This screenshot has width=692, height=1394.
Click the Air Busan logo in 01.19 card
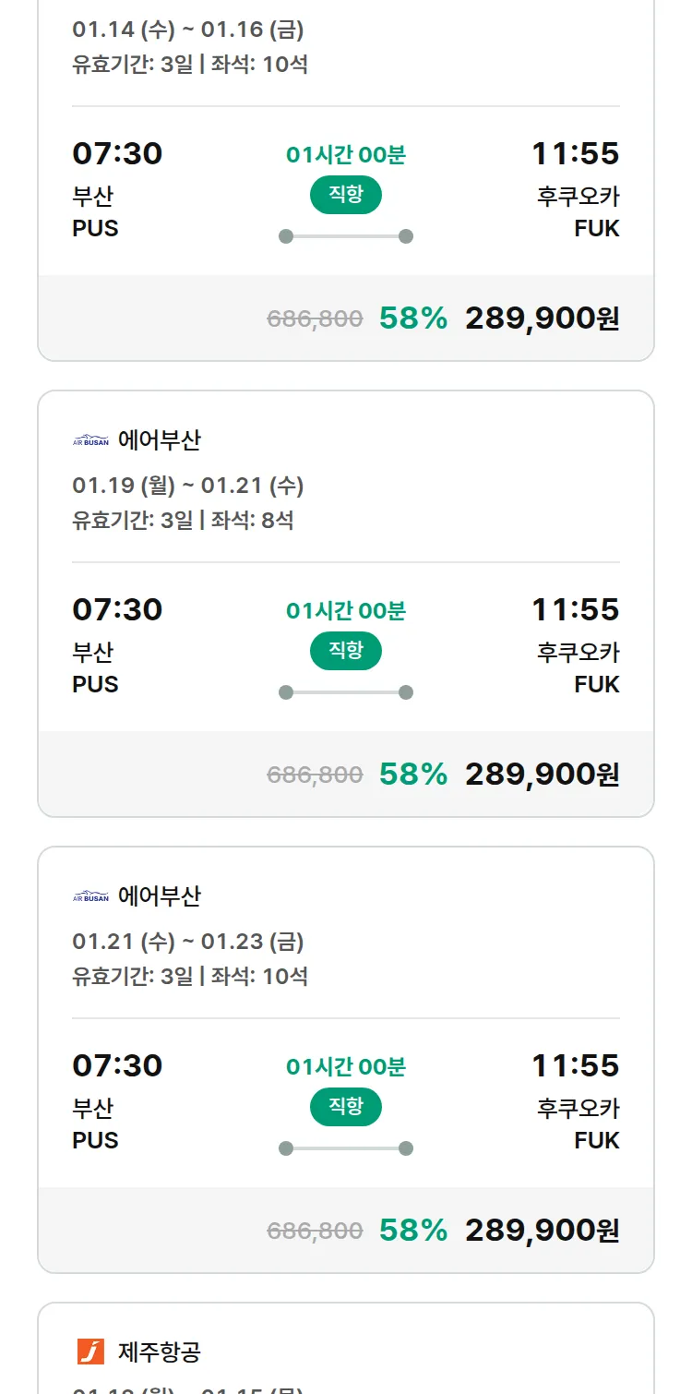point(90,440)
